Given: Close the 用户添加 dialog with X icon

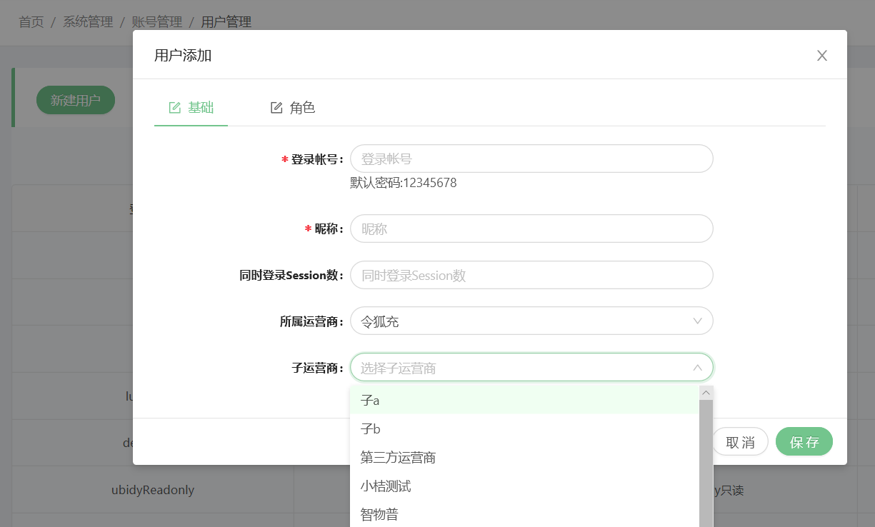Looking at the screenshot, I should coord(822,56).
